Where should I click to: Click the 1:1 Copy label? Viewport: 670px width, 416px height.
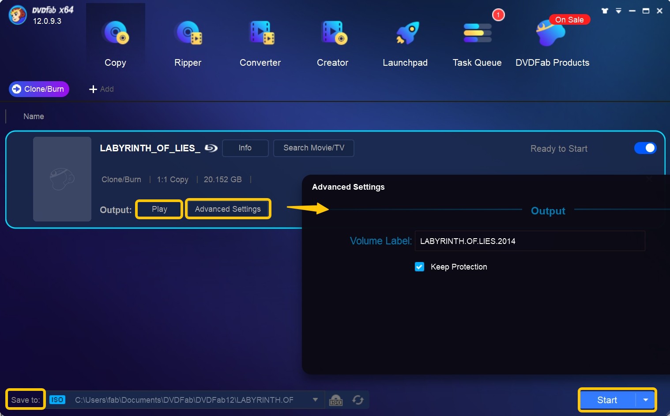(x=173, y=180)
